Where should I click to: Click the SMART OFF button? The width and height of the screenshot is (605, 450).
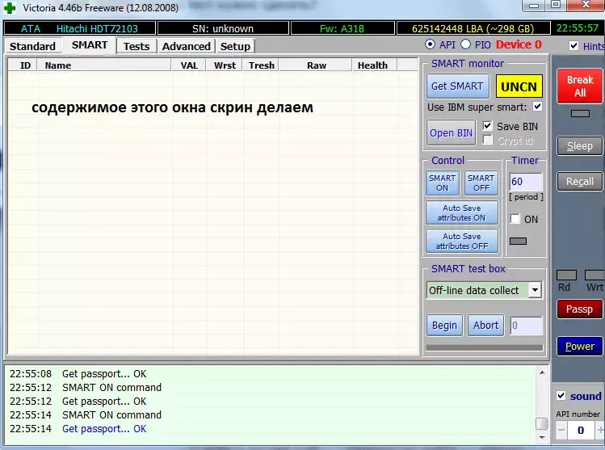click(x=481, y=183)
